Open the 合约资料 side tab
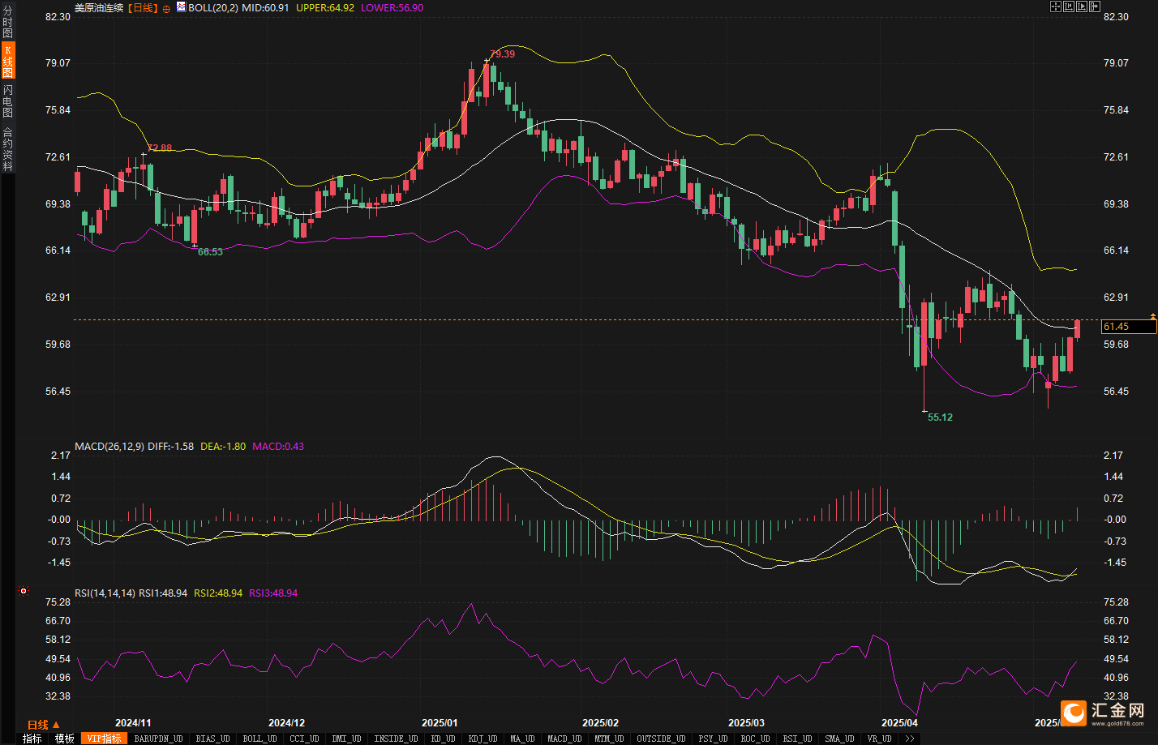1158x745 pixels. click(x=7, y=148)
